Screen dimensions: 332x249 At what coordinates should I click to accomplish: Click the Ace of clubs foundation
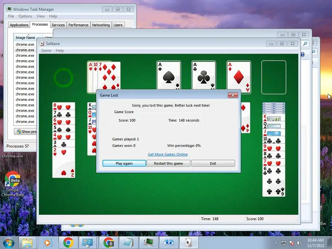pos(204,75)
